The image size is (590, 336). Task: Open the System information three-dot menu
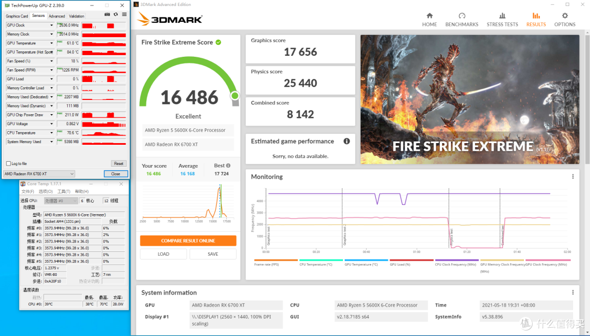[x=573, y=292]
